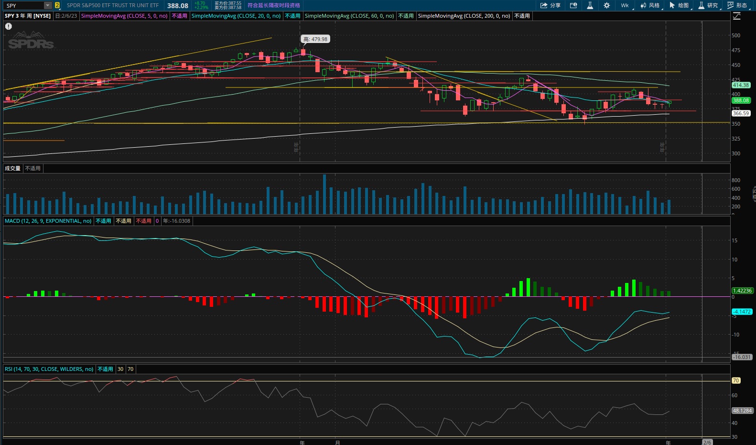Image resolution: width=756 pixels, height=445 pixels.
Task: Open the studies flask icon
Action: coord(590,6)
